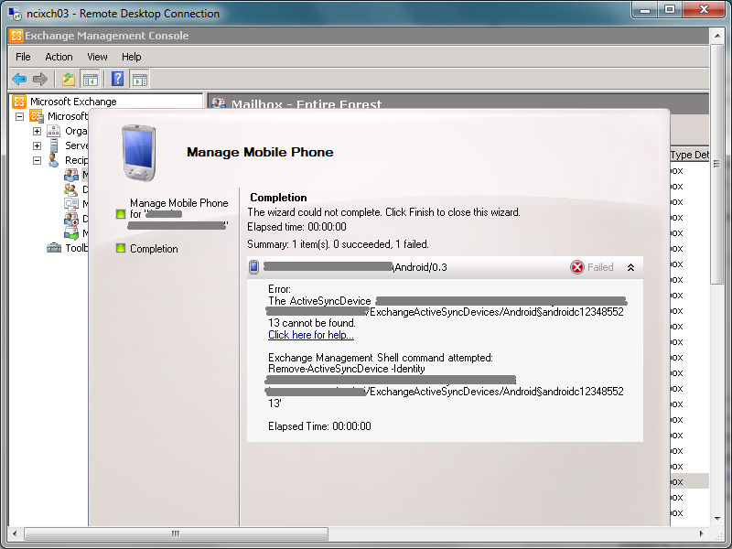
Task: Click the Android/0.3 device result row
Action: [445, 267]
